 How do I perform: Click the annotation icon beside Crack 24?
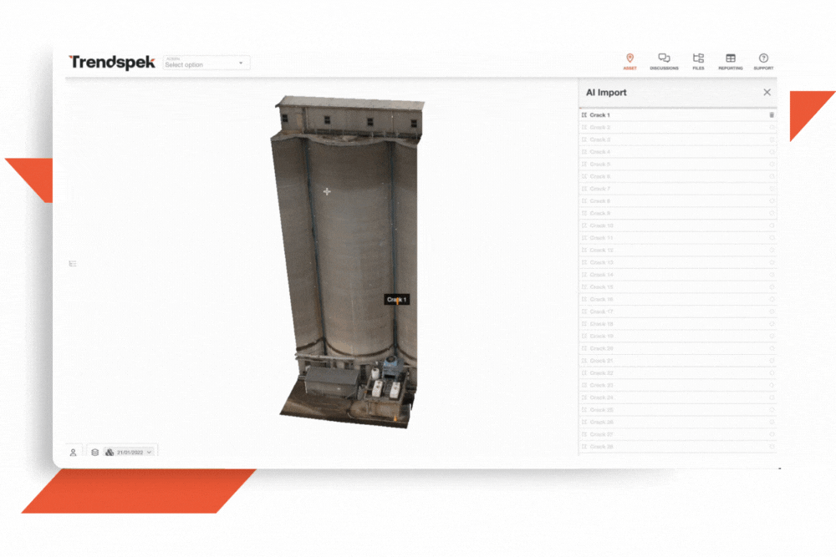(584, 397)
